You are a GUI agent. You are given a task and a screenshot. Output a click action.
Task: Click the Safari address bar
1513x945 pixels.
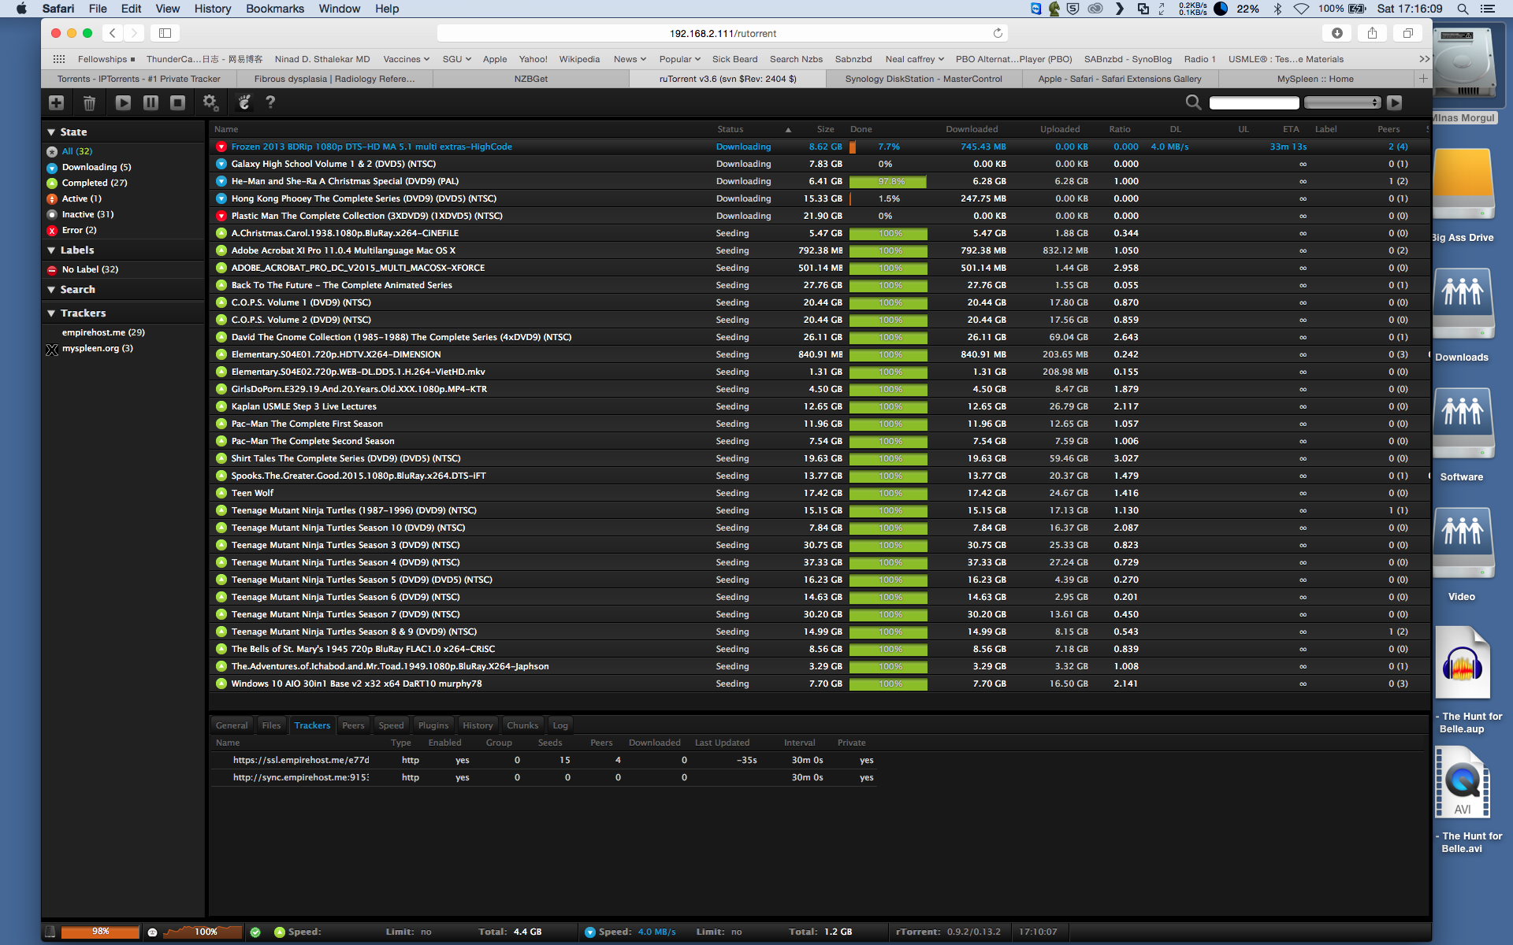point(723,33)
